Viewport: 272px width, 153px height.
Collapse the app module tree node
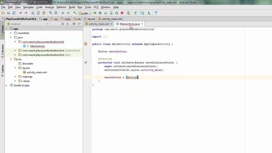7,29
